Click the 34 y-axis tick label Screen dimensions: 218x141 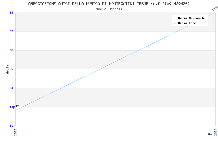[x=11, y=88]
